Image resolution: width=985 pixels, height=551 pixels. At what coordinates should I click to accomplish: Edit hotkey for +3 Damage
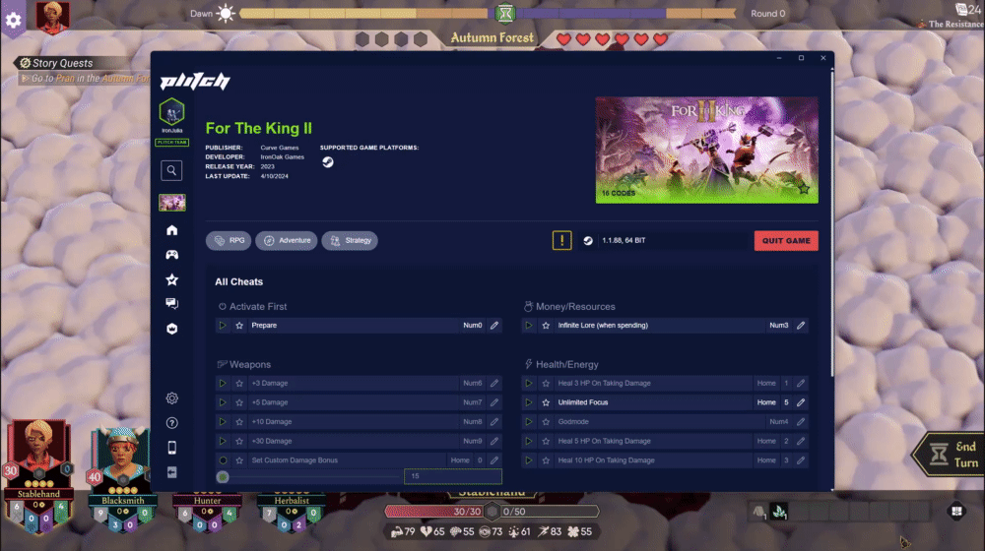(x=494, y=383)
